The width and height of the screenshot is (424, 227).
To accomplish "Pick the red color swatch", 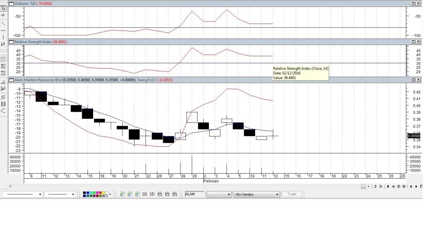I will click(100, 193).
